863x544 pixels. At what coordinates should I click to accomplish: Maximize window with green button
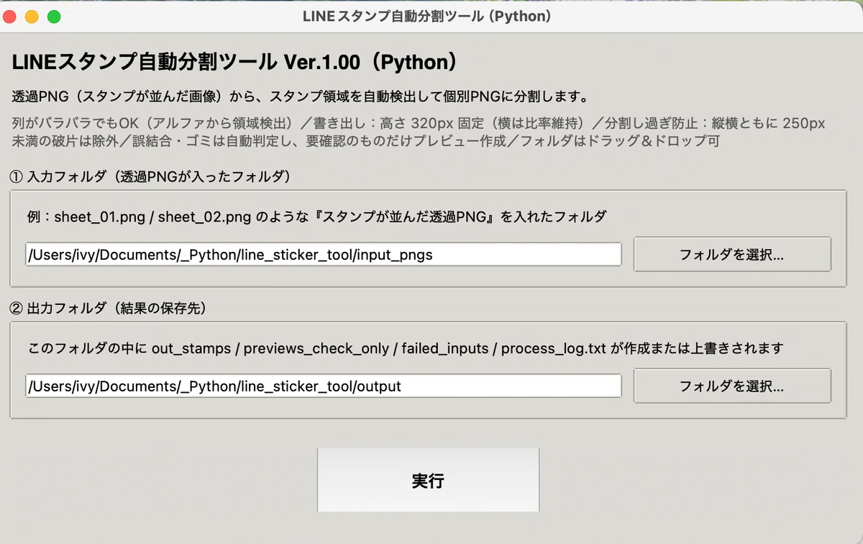[54, 16]
